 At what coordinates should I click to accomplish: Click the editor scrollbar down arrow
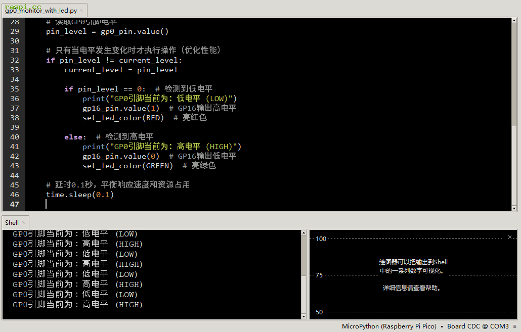coord(514,208)
